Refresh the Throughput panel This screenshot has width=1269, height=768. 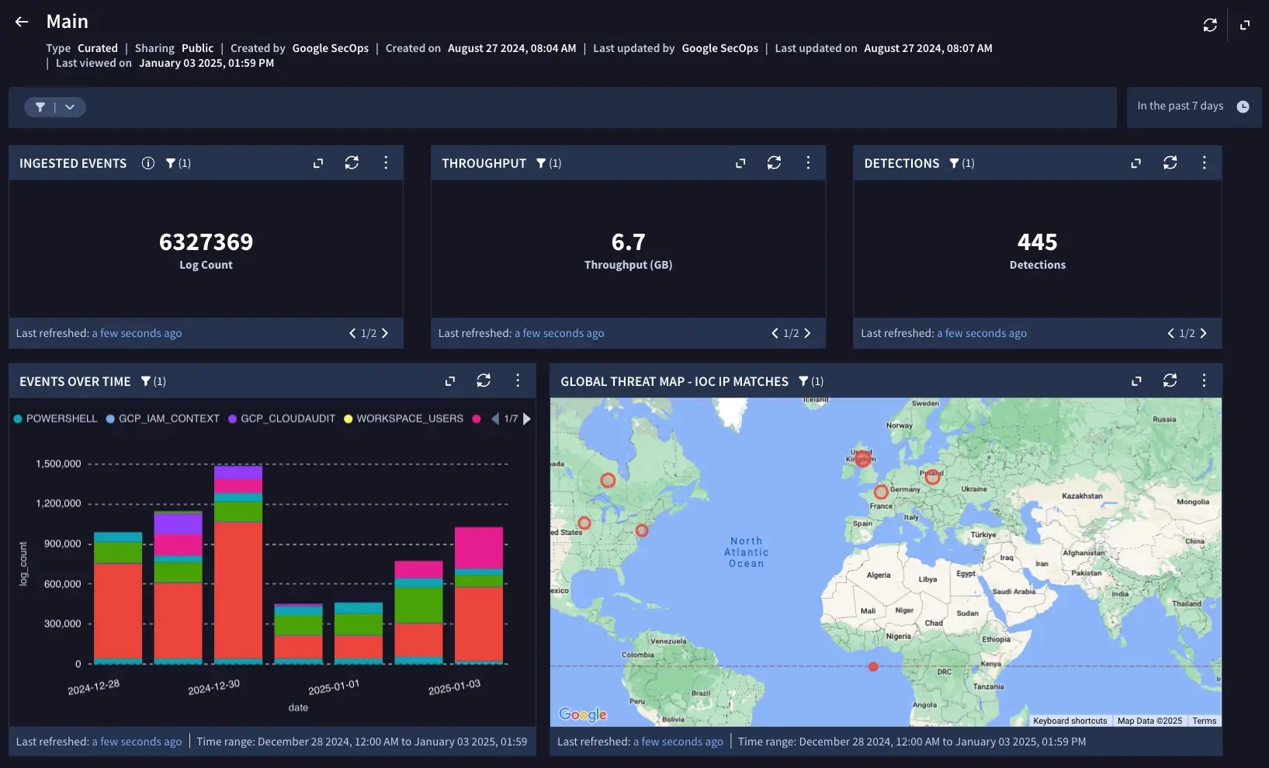774,163
